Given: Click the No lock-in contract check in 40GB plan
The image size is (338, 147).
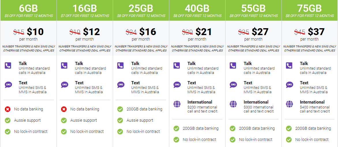Looking at the screenshot, I should [176, 140].
